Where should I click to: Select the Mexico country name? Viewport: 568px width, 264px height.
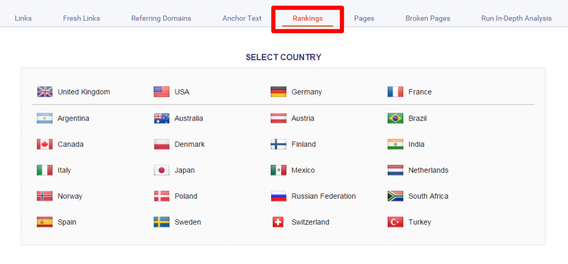point(303,170)
